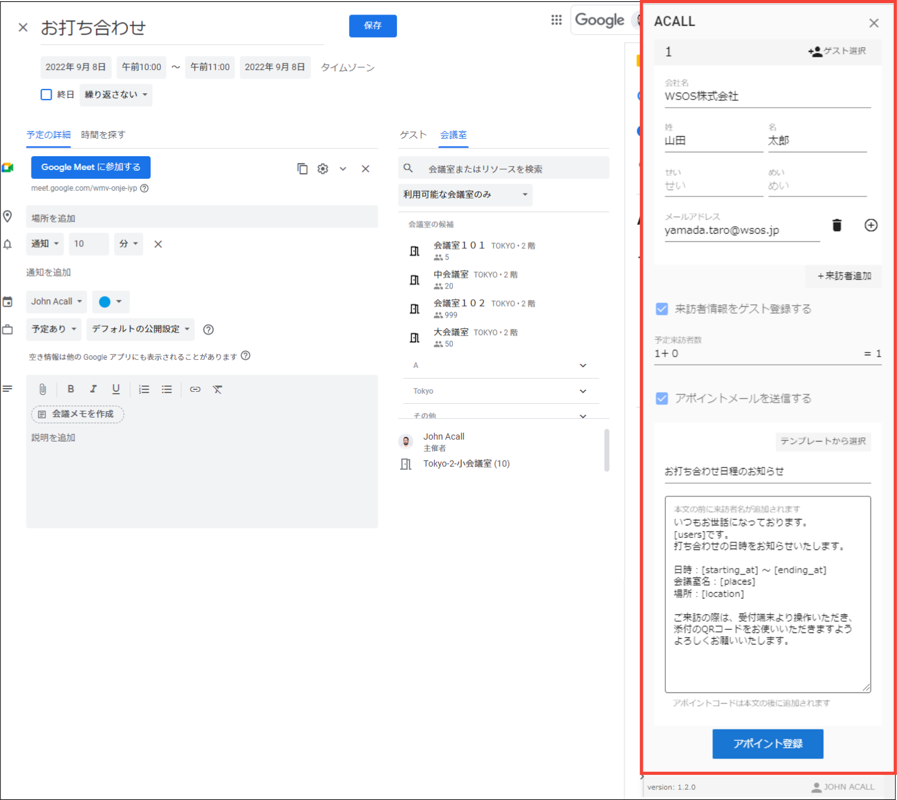Check the 終日 all-day checkbox
This screenshot has width=897, height=800.
(46, 94)
